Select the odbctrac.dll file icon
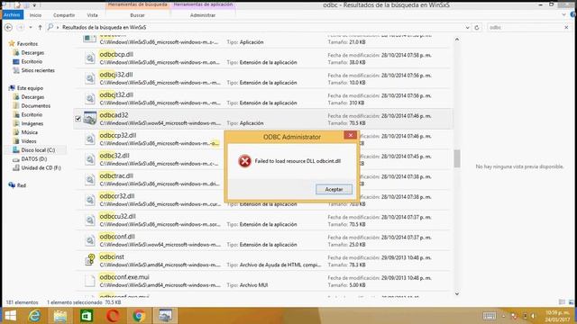Viewport: 577px width, 324px height. click(x=90, y=179)
